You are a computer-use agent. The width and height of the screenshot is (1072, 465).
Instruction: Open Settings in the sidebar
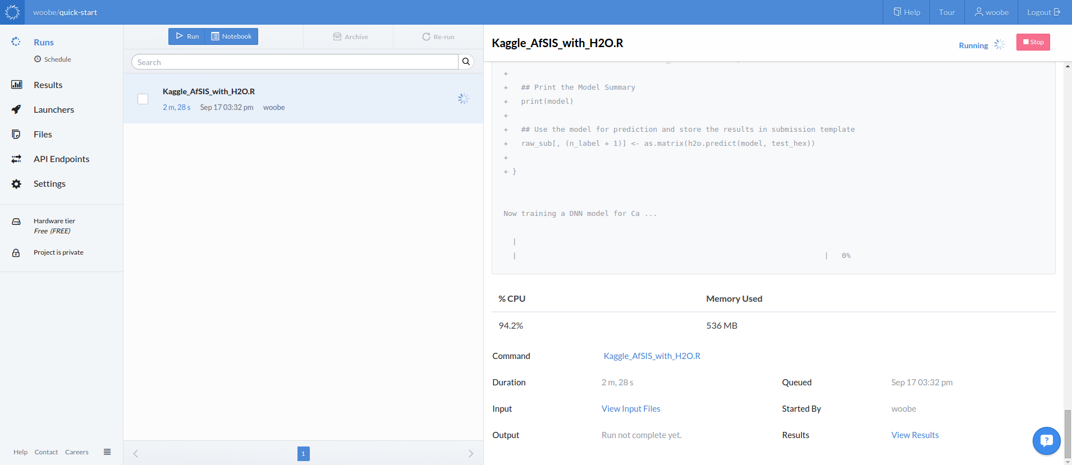[49, 183]
